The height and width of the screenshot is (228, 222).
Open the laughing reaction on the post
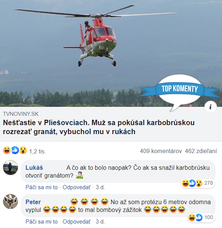click(7, 150)
